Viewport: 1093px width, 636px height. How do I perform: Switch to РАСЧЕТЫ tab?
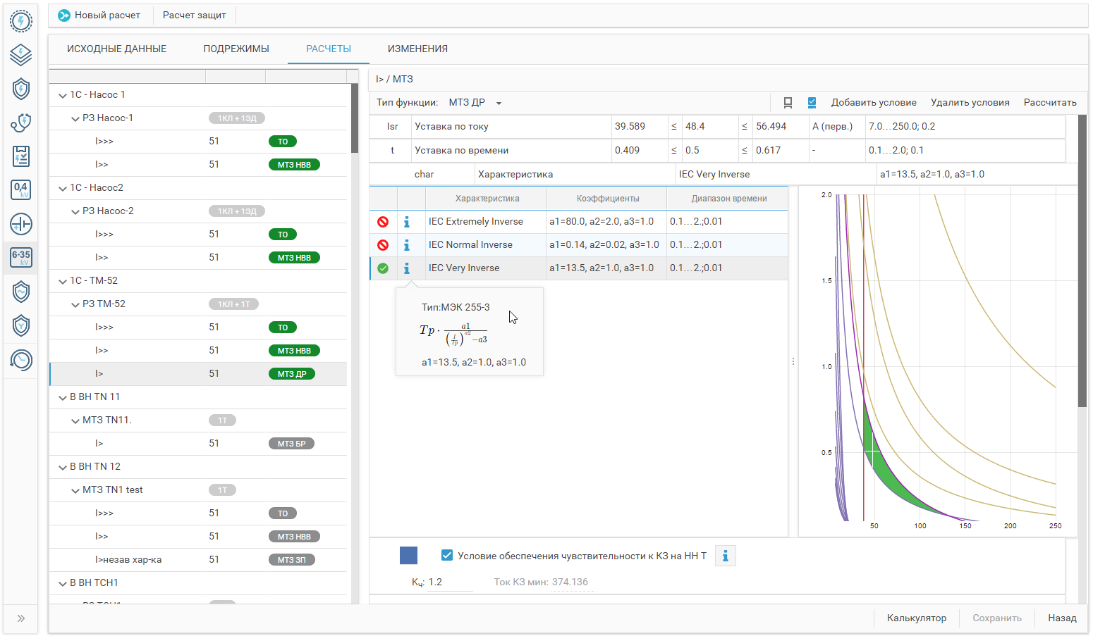pyautogui.click(x=329, y=49)
